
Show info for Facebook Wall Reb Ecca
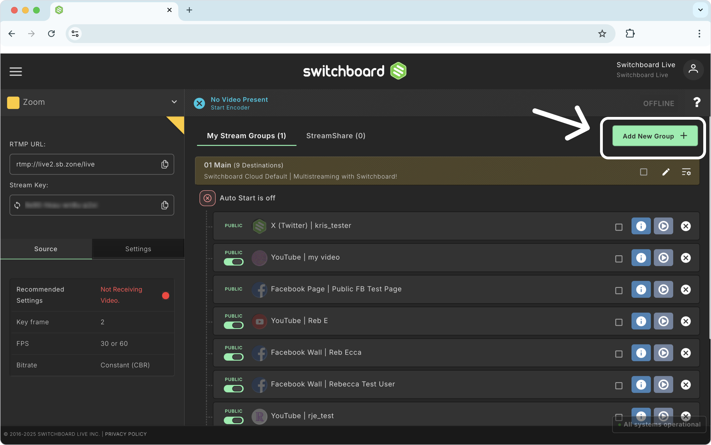pos(641,353)
